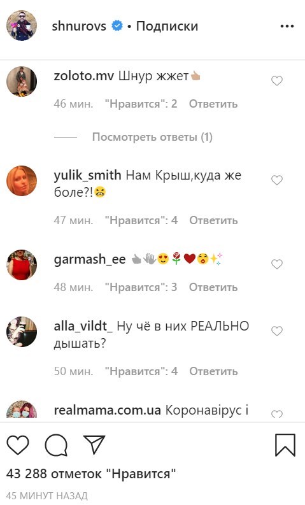The width and height of the screenshot is (305, 505).
Task: Reply to alla_vildt_'s comment with 'Ответить'
Action: 213,371
